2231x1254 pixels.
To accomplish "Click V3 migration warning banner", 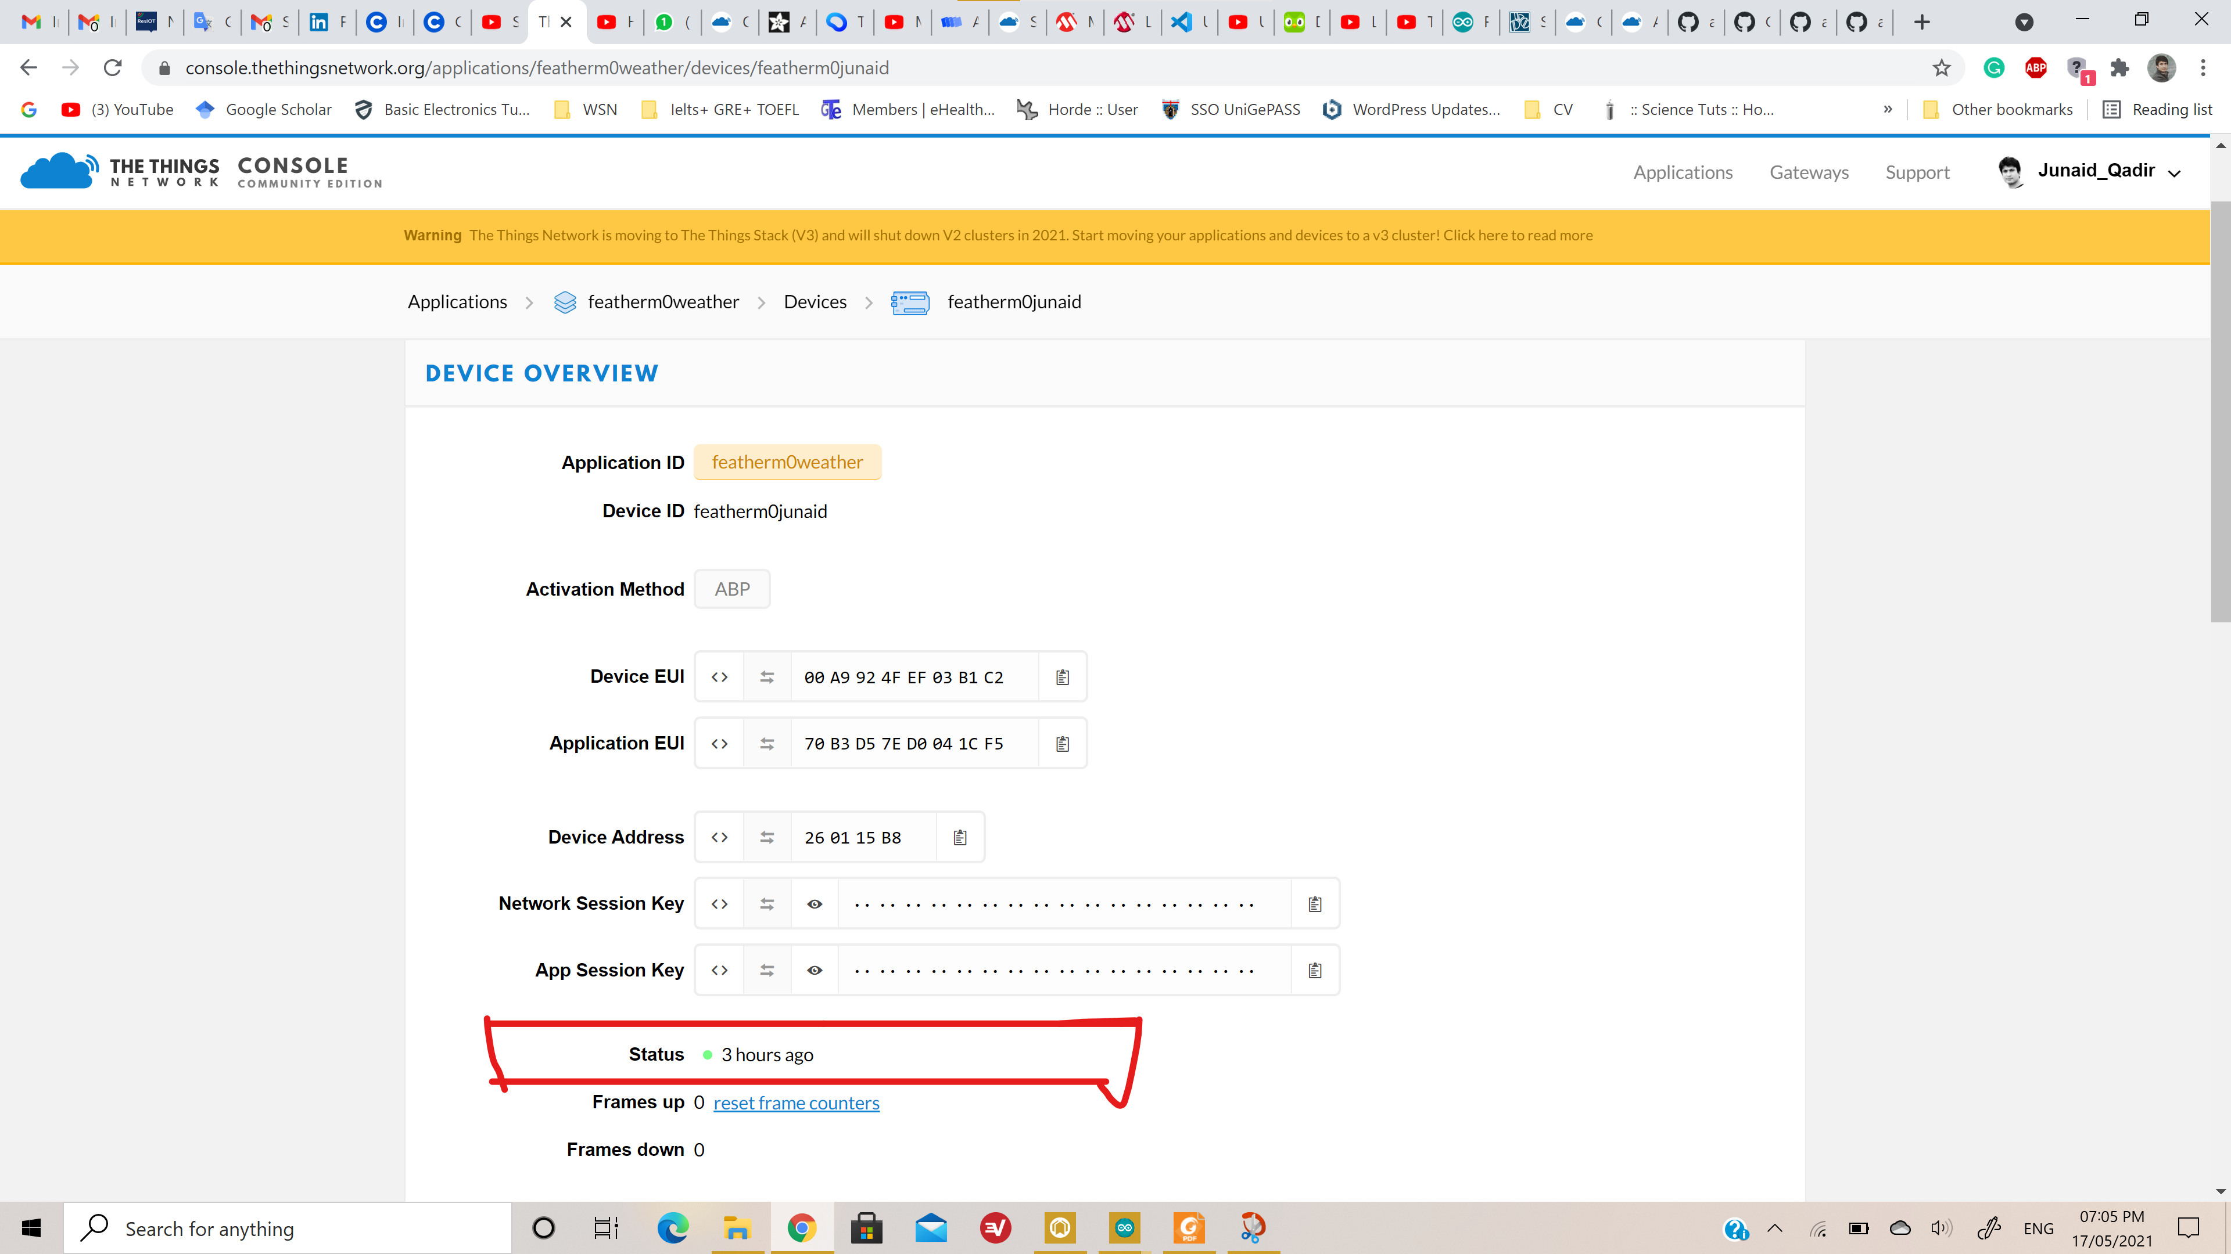I will click(x=1104, y=235).
